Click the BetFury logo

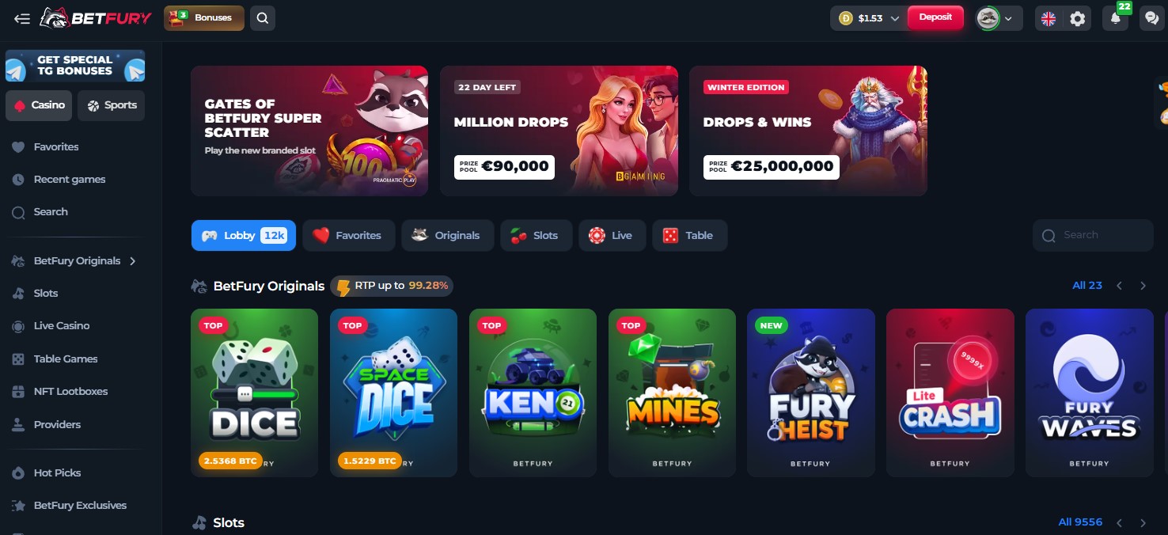(x=96, y=17)
